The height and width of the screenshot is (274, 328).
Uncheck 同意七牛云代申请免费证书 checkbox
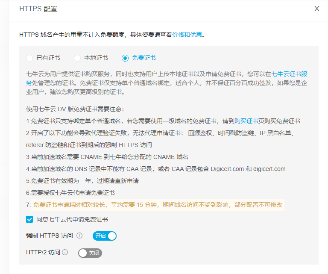click(x=29, y=219)
